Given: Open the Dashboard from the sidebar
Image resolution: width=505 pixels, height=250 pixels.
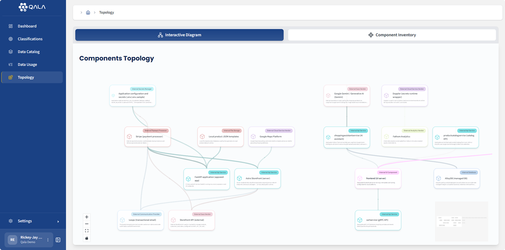Looking at the screenshot, I should click(27, 26).
